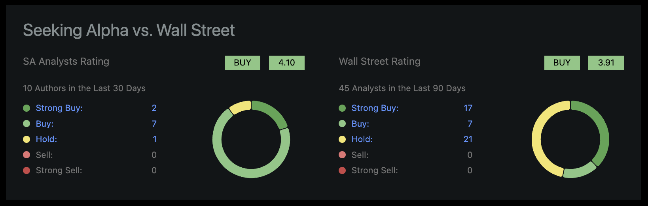Click the SA Strong Buy dark green dot

(27, 108)
